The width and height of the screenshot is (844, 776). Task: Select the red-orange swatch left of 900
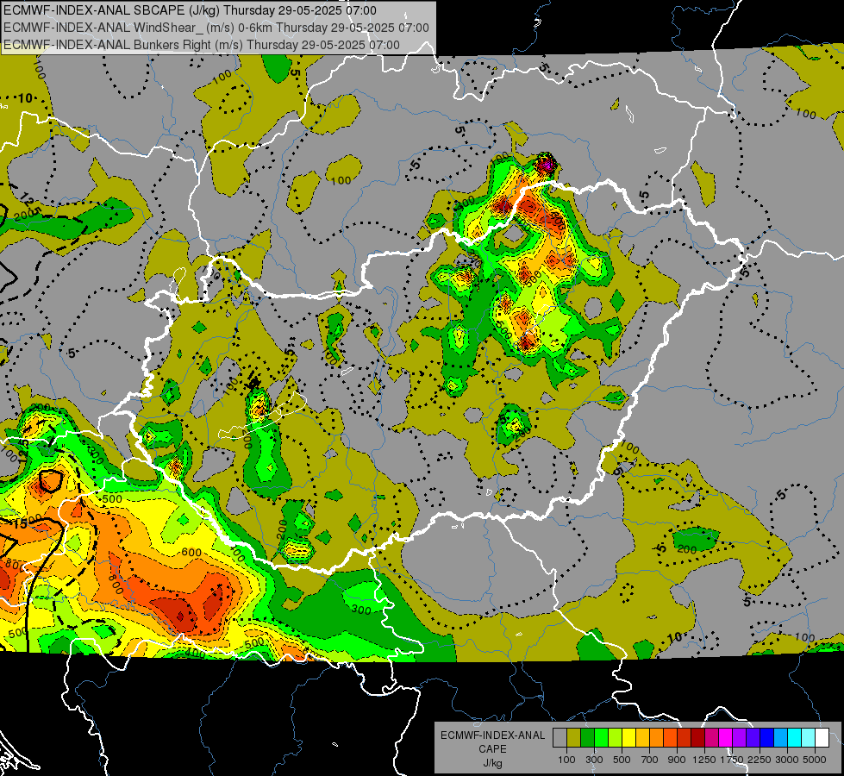click(x=670, y=737)
